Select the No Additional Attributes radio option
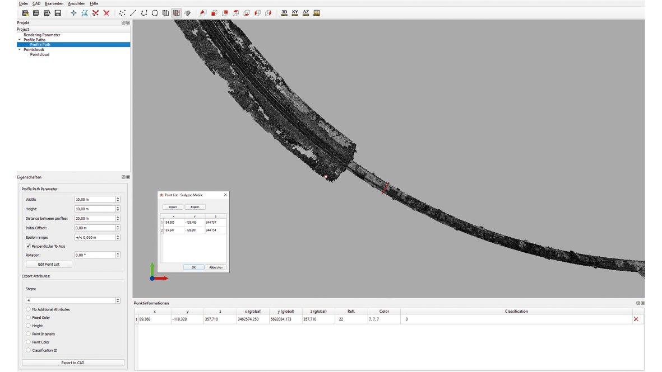 [x=28, y=309]
